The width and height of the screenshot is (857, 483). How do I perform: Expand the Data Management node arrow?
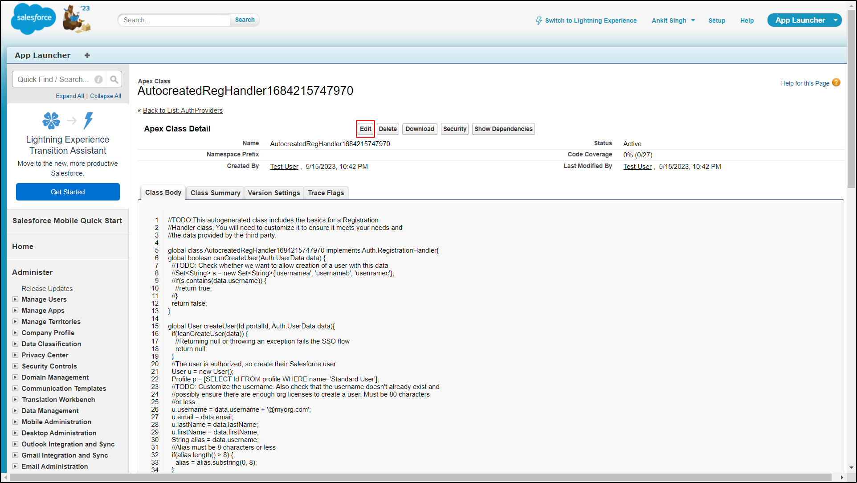15,411
